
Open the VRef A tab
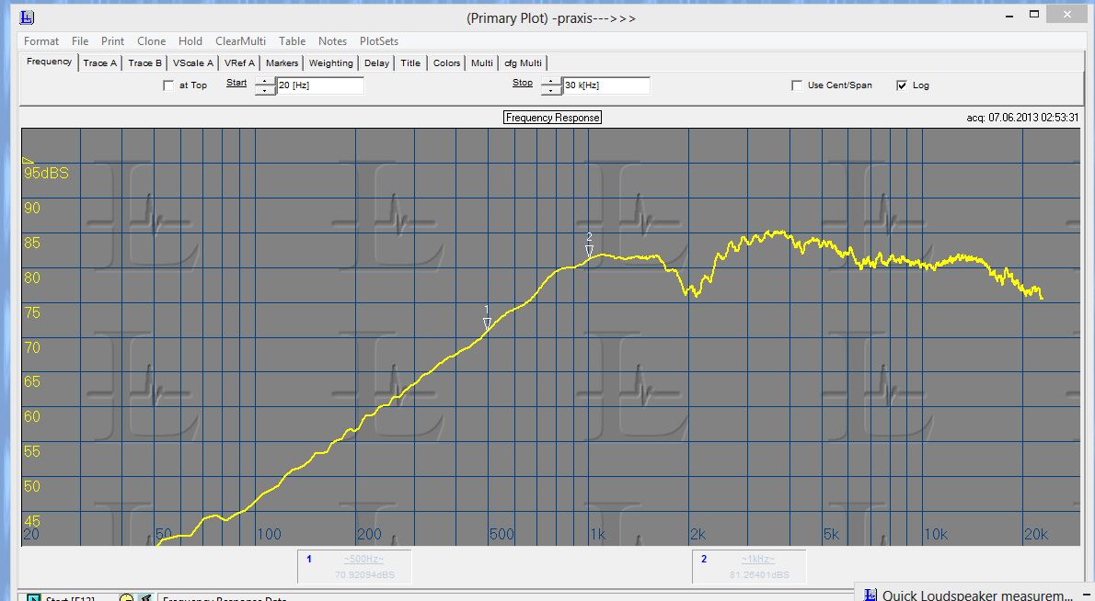(239, 62)
